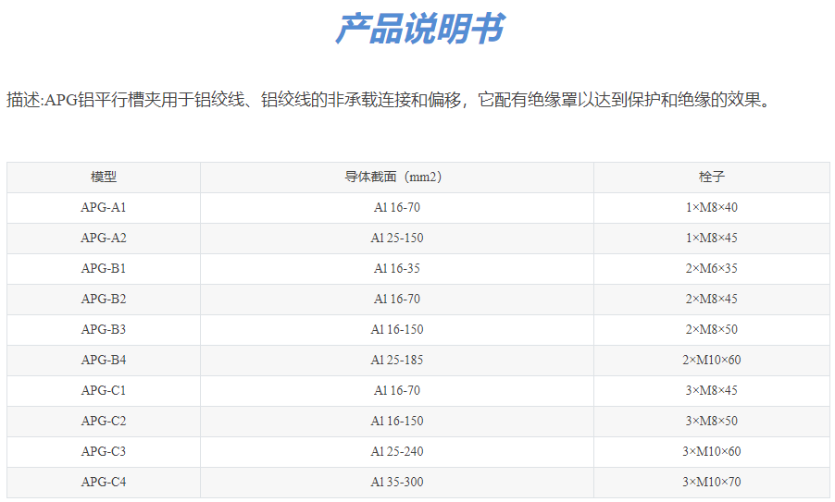Image resolution: width=835 pixels, height=502 pixels.
Task: Choose the APG-C3 model cell
Action: tap(104, 451)
